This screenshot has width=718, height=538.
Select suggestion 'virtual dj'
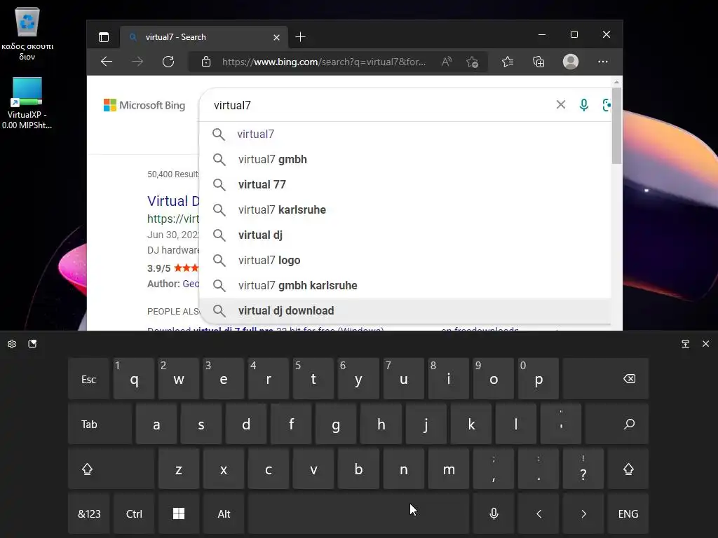(x=406, y=235)
